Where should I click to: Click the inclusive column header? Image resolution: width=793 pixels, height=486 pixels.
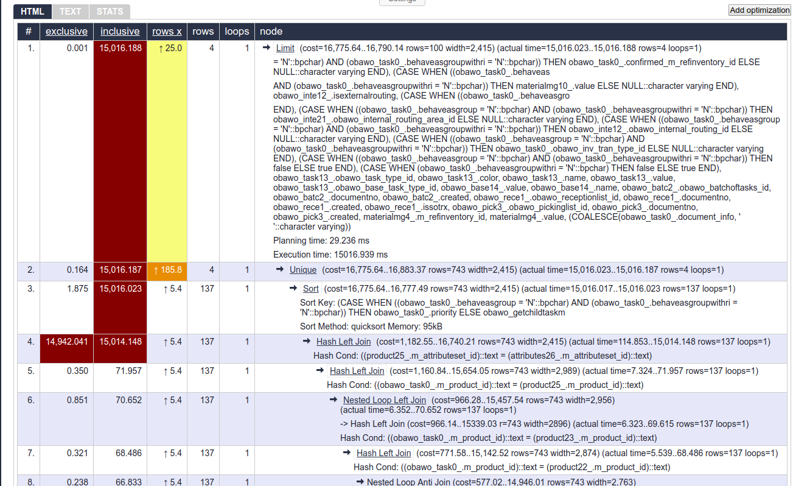(120, 32)
